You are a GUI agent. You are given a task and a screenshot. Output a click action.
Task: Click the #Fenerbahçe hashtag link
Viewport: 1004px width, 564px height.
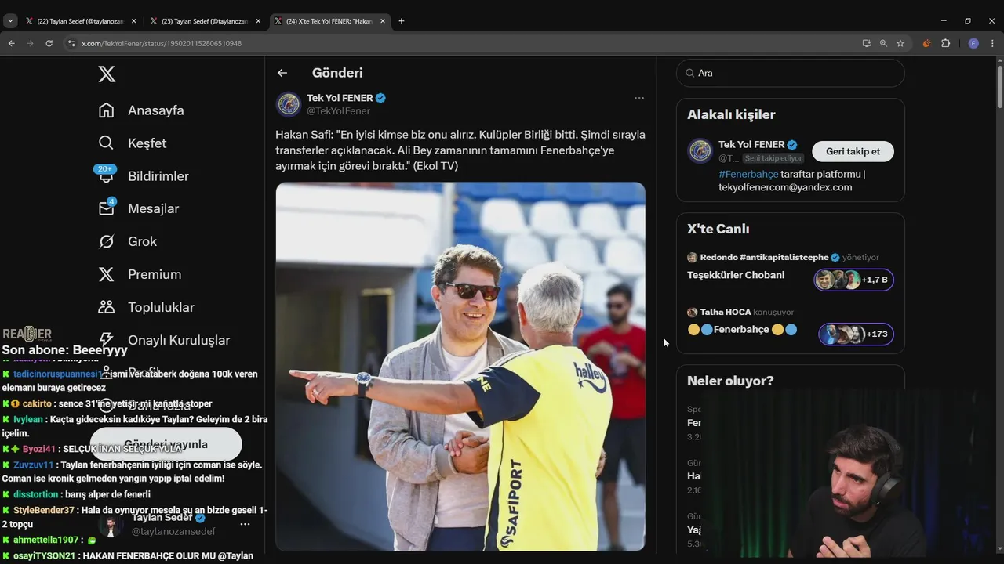click(748, 174)
